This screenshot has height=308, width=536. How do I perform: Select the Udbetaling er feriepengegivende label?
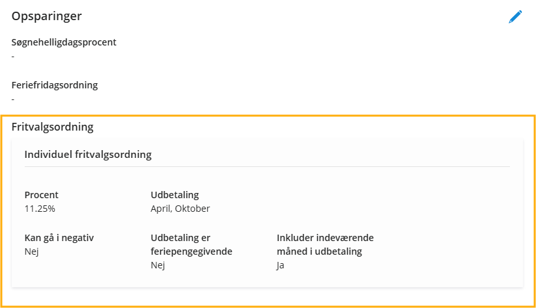(191, 244)
